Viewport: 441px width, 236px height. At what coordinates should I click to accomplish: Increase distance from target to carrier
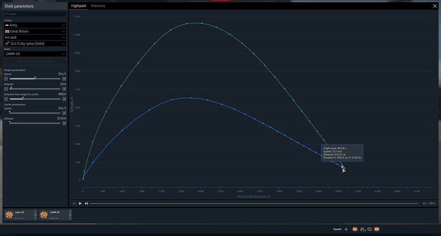click(64, 99)
